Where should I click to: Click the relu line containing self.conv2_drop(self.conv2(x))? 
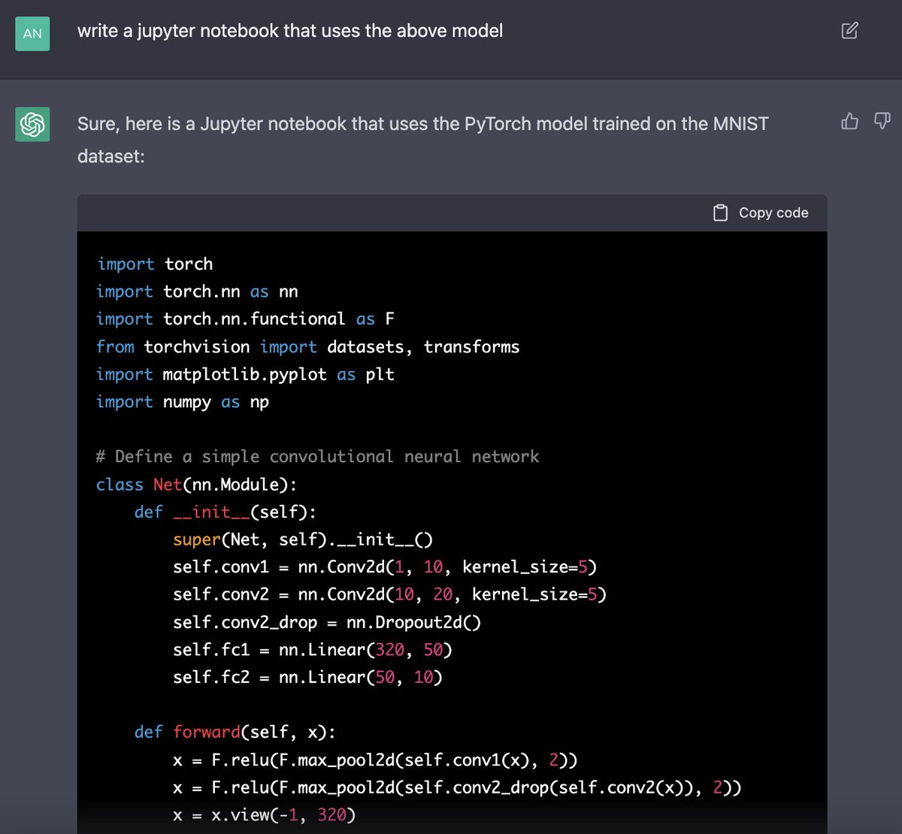(457, 787)
